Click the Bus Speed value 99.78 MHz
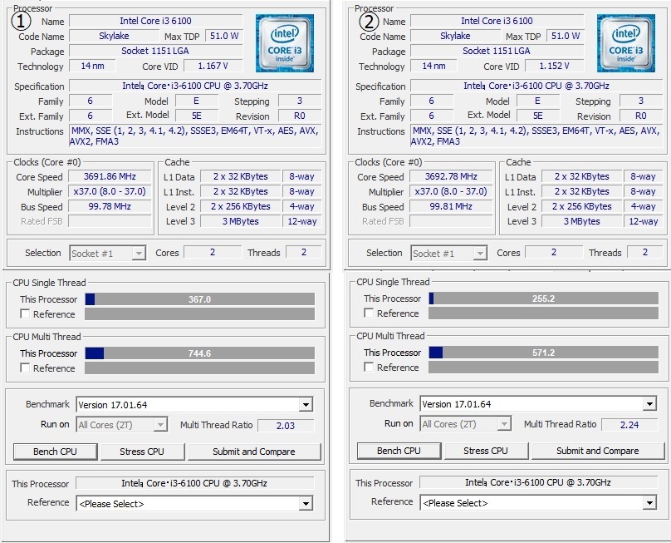The height and width of the screenshot is (543, 671). click(110, 206)
